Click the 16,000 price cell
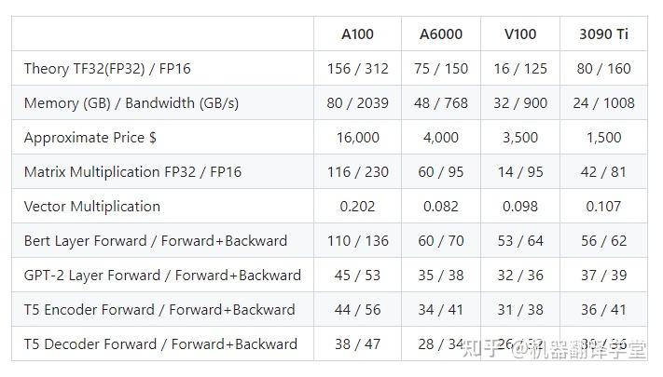This screenshot has height=377, width=663. [357, 138]
